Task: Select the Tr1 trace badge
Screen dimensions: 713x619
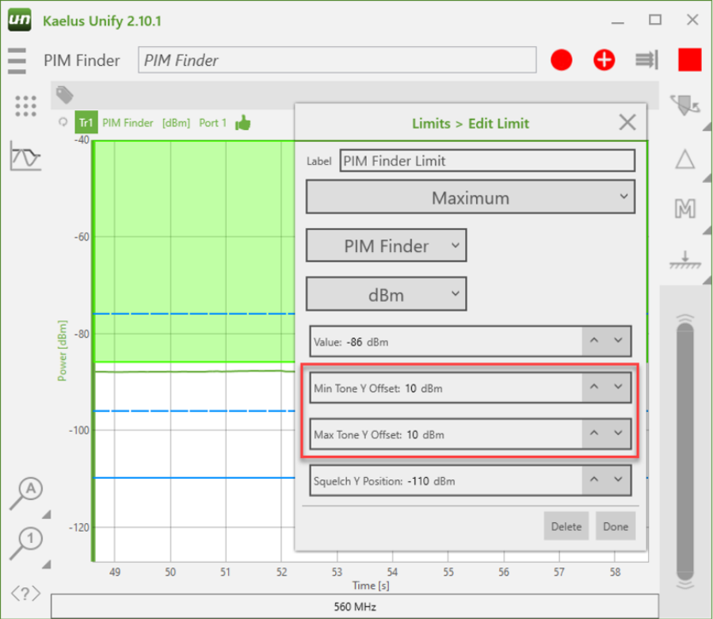Action: [86, 123]
